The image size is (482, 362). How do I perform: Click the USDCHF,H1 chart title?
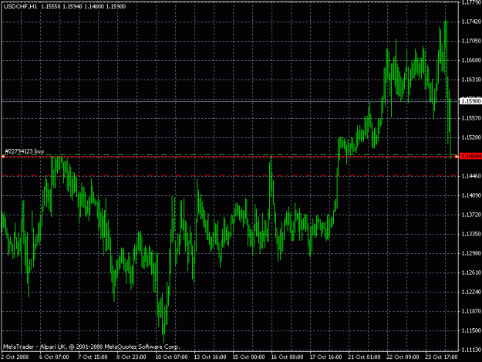(x=21, y=6)
